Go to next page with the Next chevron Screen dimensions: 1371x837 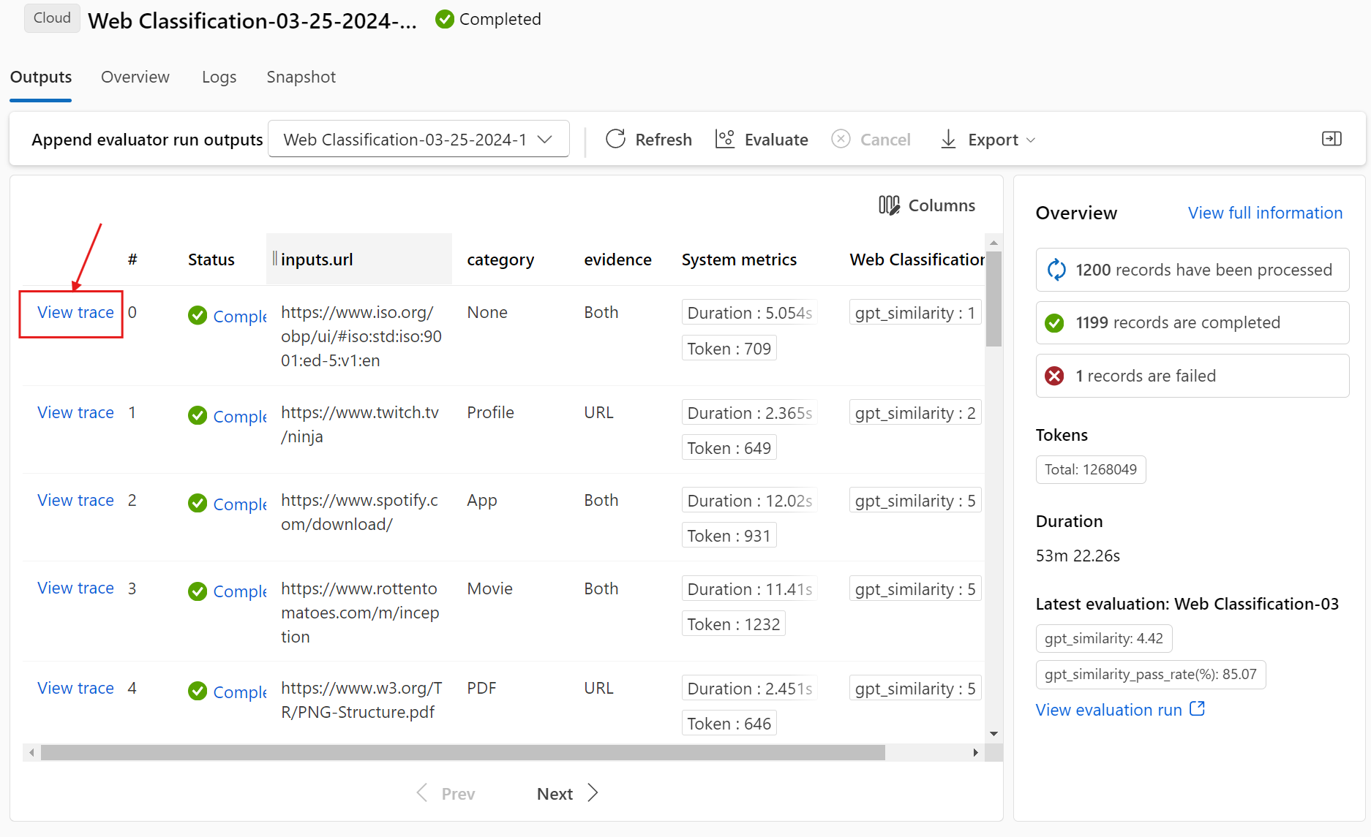coord(593,793)
